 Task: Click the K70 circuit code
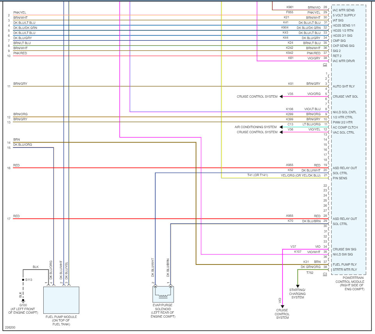coord(290,221)
